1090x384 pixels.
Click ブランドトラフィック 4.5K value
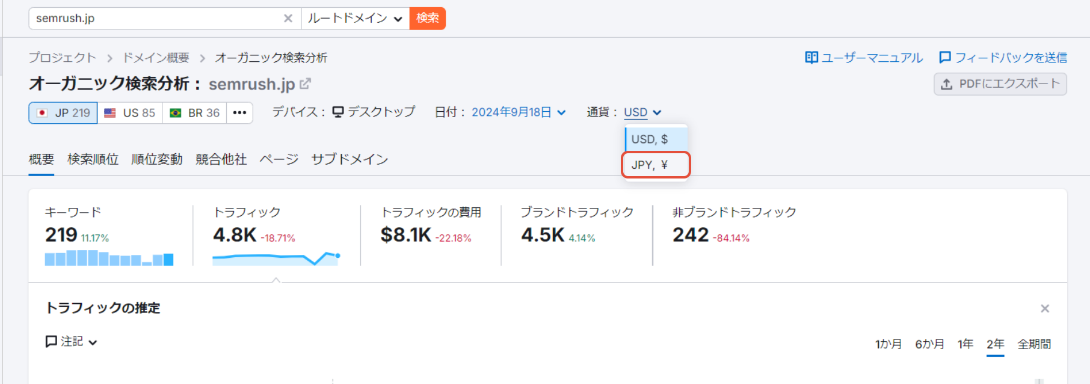click(x=543, y=235)
